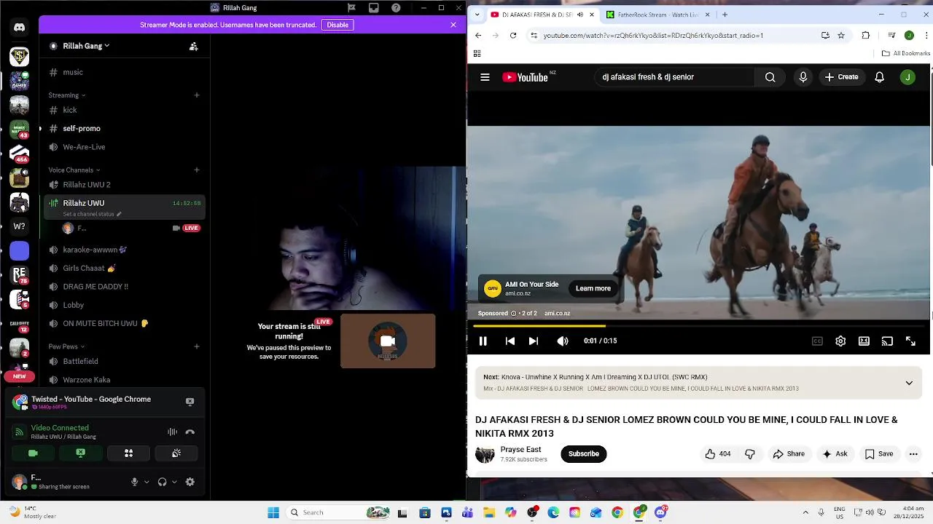Focus the Chrome address bar URL
Viewport: 933px width, 524px height.
pos(653,36)
